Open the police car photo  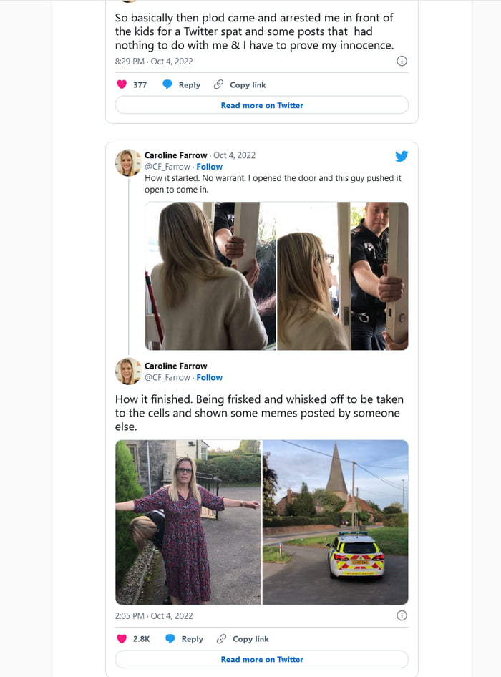click(336, 522)
